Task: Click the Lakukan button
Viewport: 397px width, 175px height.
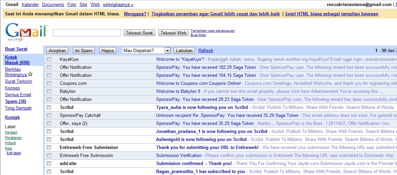Action: coord(184,50)
